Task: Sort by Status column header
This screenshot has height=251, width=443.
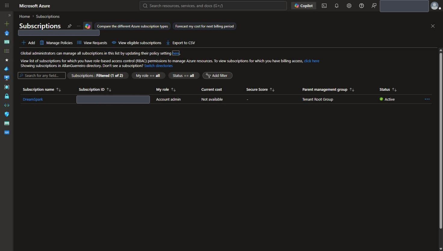Action: 388,90
